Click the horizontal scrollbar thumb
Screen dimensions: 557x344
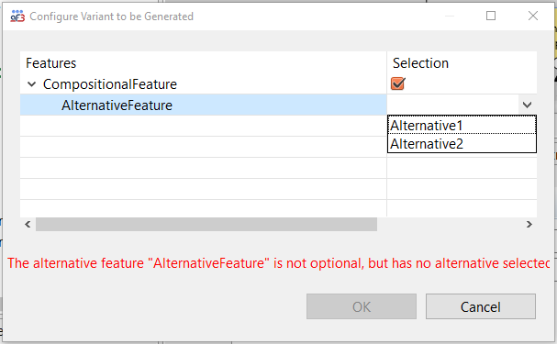pos(206,225)
